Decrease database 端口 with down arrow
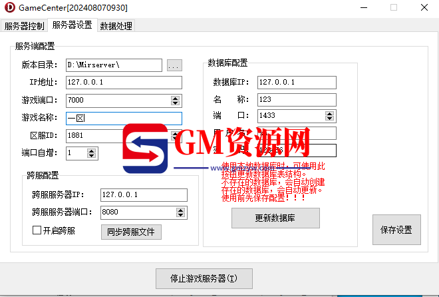The width and height of the screenshot is (439, 297). (x=329, y=119)
